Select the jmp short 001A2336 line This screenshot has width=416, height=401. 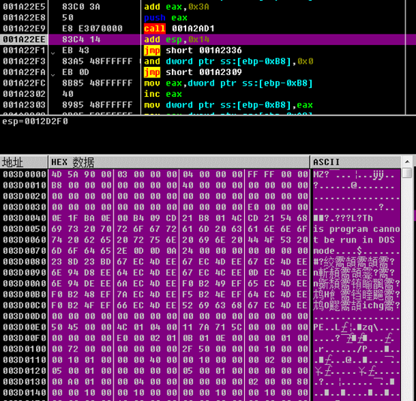(193, 50)
